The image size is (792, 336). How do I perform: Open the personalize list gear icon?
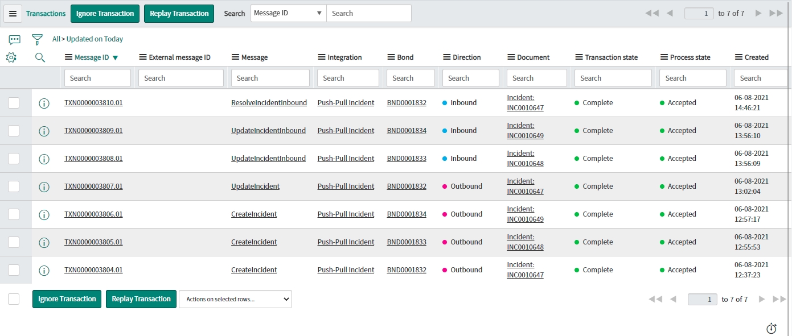coord(11,57)
